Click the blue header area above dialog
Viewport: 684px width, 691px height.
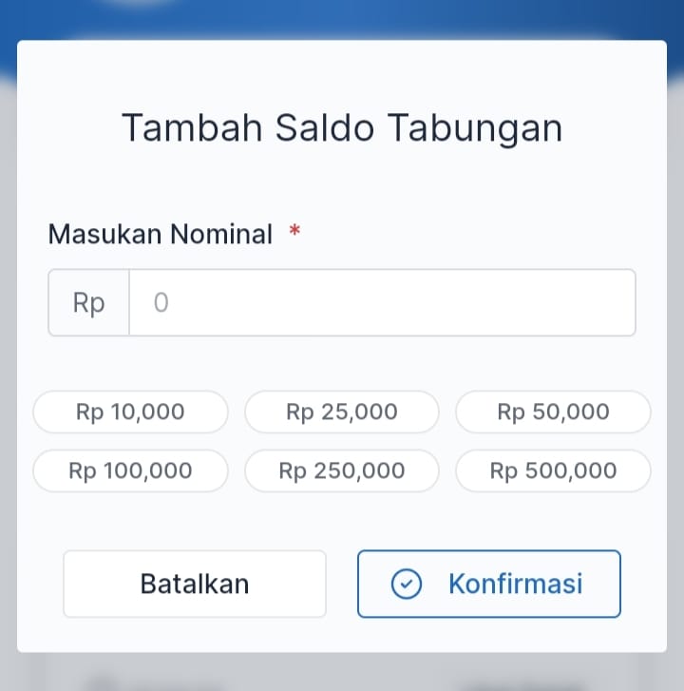coord(342,19)
